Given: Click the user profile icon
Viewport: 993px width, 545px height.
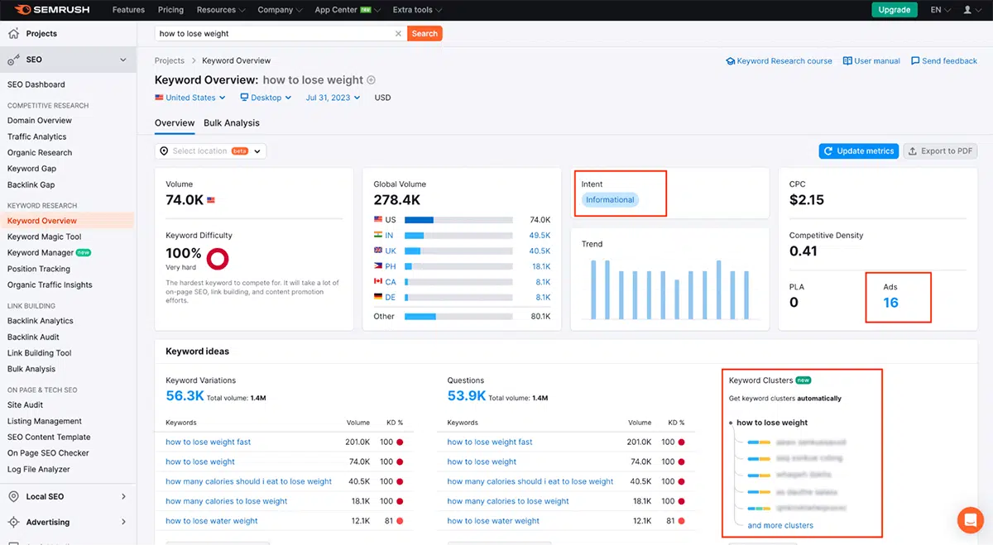Looking at the screenshot, I should [x=968, y=10].
